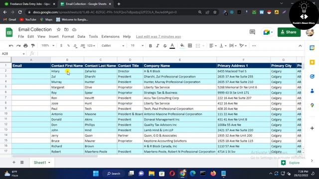Screen dimensions: 319x179
Task: Click the Redo icon in toolbar
Action: click(x=18, y=46)
